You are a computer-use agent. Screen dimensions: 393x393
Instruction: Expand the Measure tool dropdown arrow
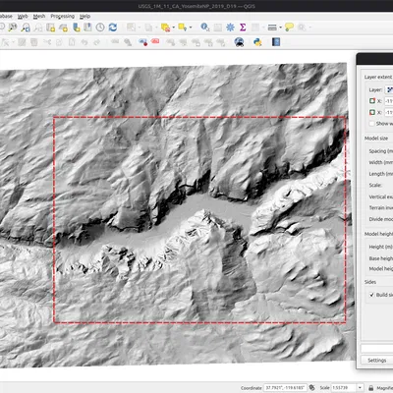click(281, 28)
